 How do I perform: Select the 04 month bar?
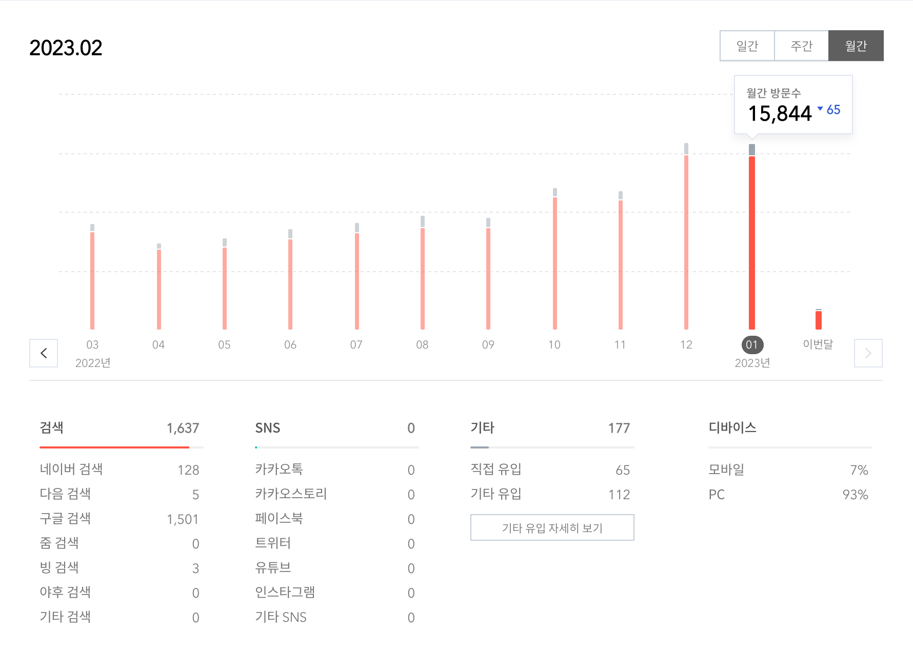coord(159,287)
